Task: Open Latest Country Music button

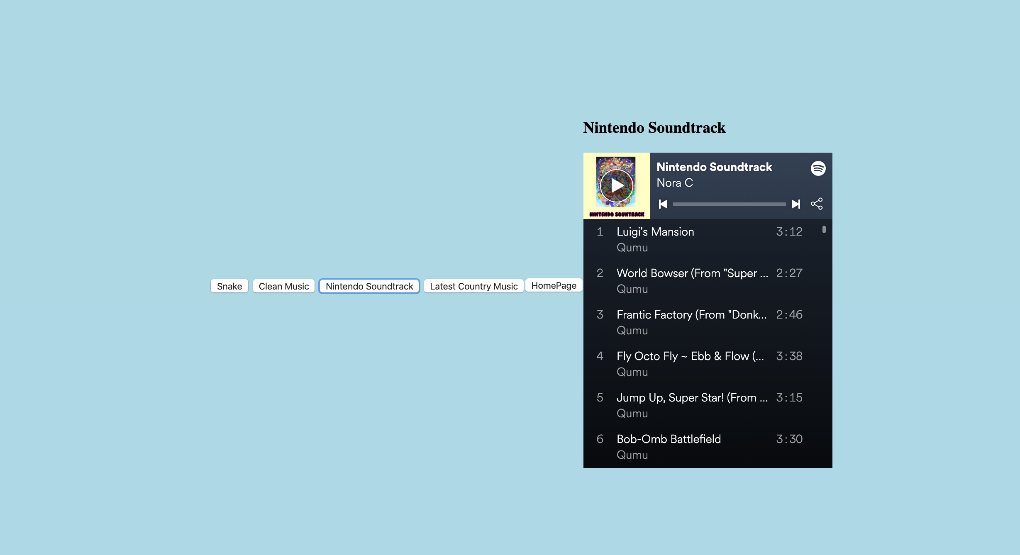Action: [473, 286]
